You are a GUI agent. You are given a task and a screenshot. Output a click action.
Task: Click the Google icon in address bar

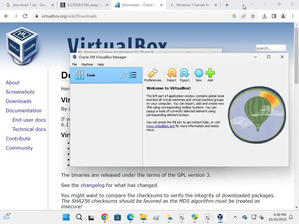[x=234, y=16]
